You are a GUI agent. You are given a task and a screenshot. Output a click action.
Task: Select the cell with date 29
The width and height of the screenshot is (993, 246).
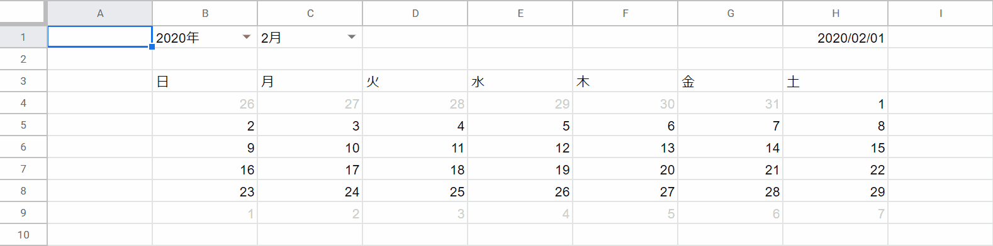point(835,191)
